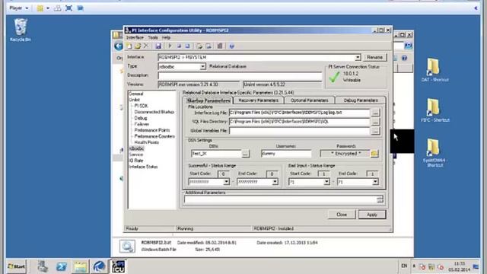Select Performance Counters tree item
Viewport: 487px width, 274px height.
[154, 136]
